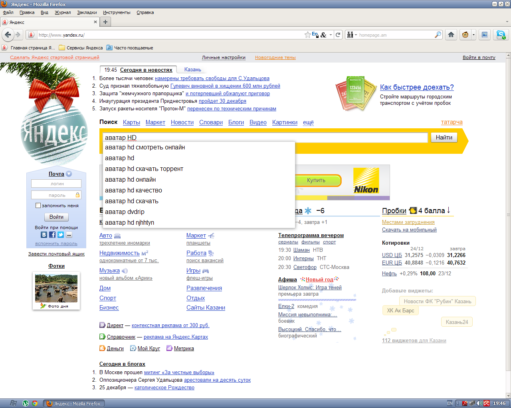Add the ХК Ак Барс widget

tap(400, 310)
